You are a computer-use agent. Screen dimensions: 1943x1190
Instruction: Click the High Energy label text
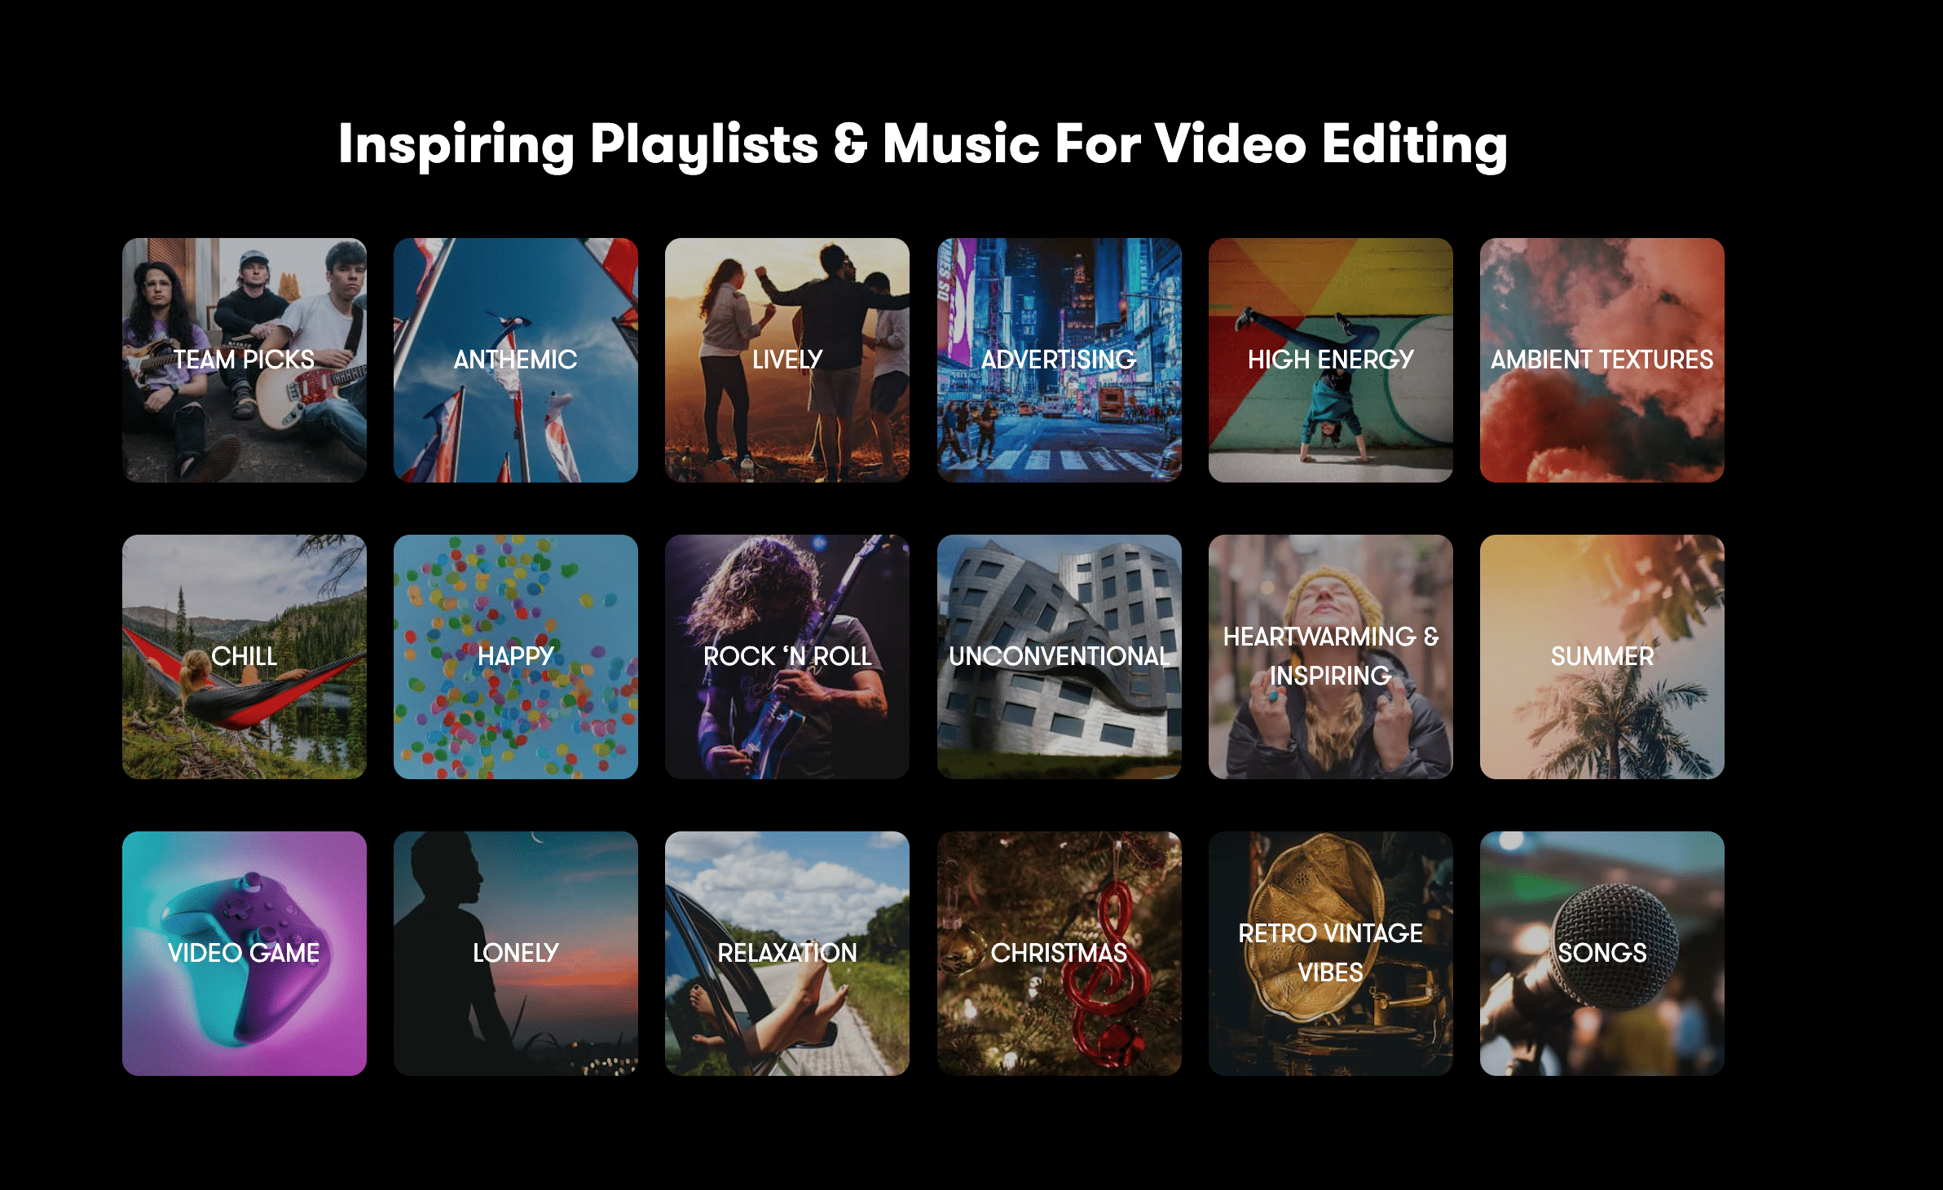pyautogui.click(x=1330, y=359)
